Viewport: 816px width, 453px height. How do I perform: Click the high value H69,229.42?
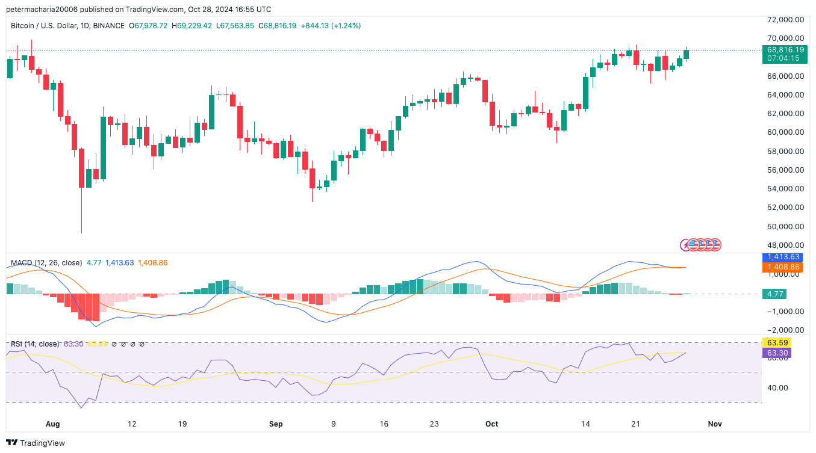[192, 26]
